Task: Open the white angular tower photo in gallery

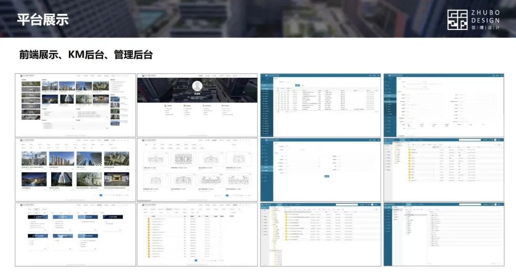Action: click(x=62, y=179)
